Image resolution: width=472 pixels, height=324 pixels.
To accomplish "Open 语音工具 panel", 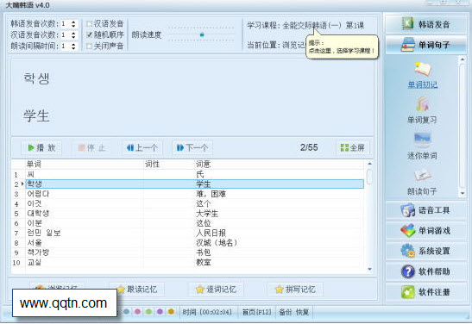I will tap(425, 210).
